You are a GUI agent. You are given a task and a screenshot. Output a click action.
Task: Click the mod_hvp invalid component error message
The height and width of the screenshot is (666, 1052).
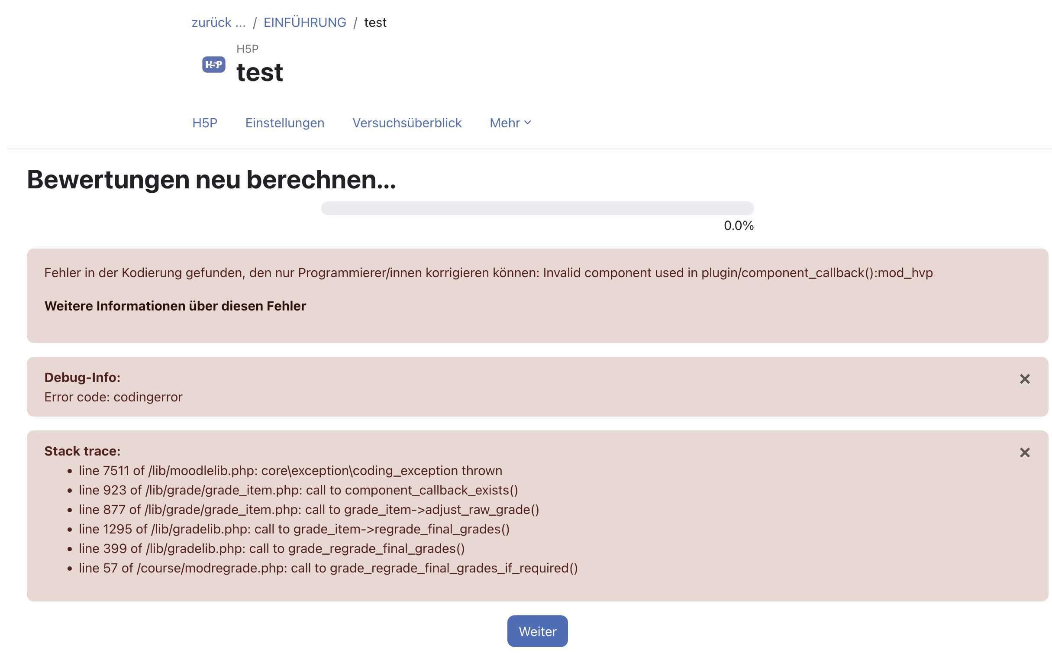point(488,273)
